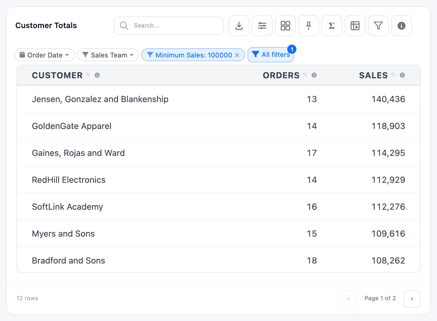Click info icon beside Orders header
The image size is (437, 321).
click(x=314, y=75)
